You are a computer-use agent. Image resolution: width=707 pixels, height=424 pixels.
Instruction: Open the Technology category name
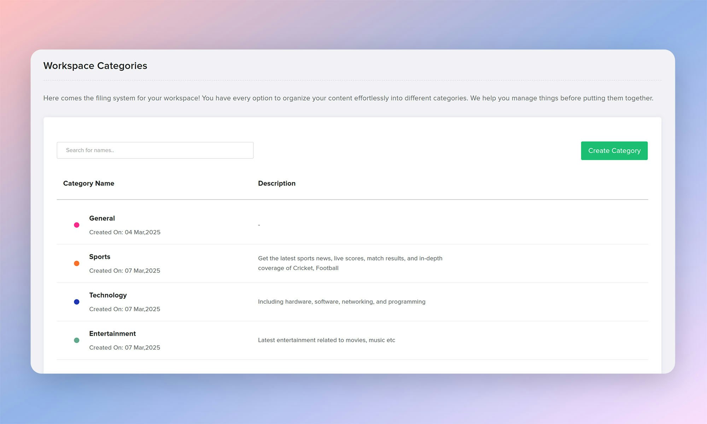108,295
